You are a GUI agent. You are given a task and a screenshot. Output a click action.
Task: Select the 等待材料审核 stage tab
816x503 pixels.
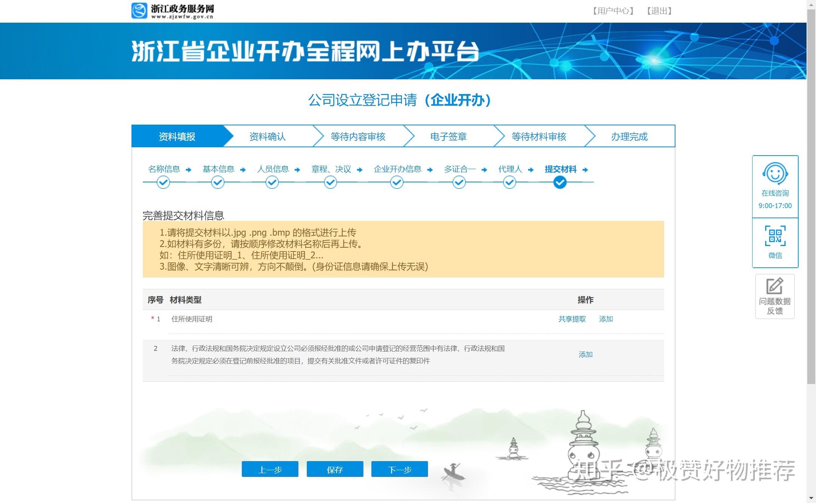539,136
